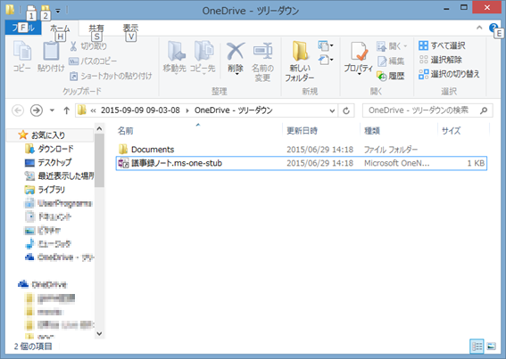
Task: Switch to the View (表示) tab
Action: click(130, 29)
